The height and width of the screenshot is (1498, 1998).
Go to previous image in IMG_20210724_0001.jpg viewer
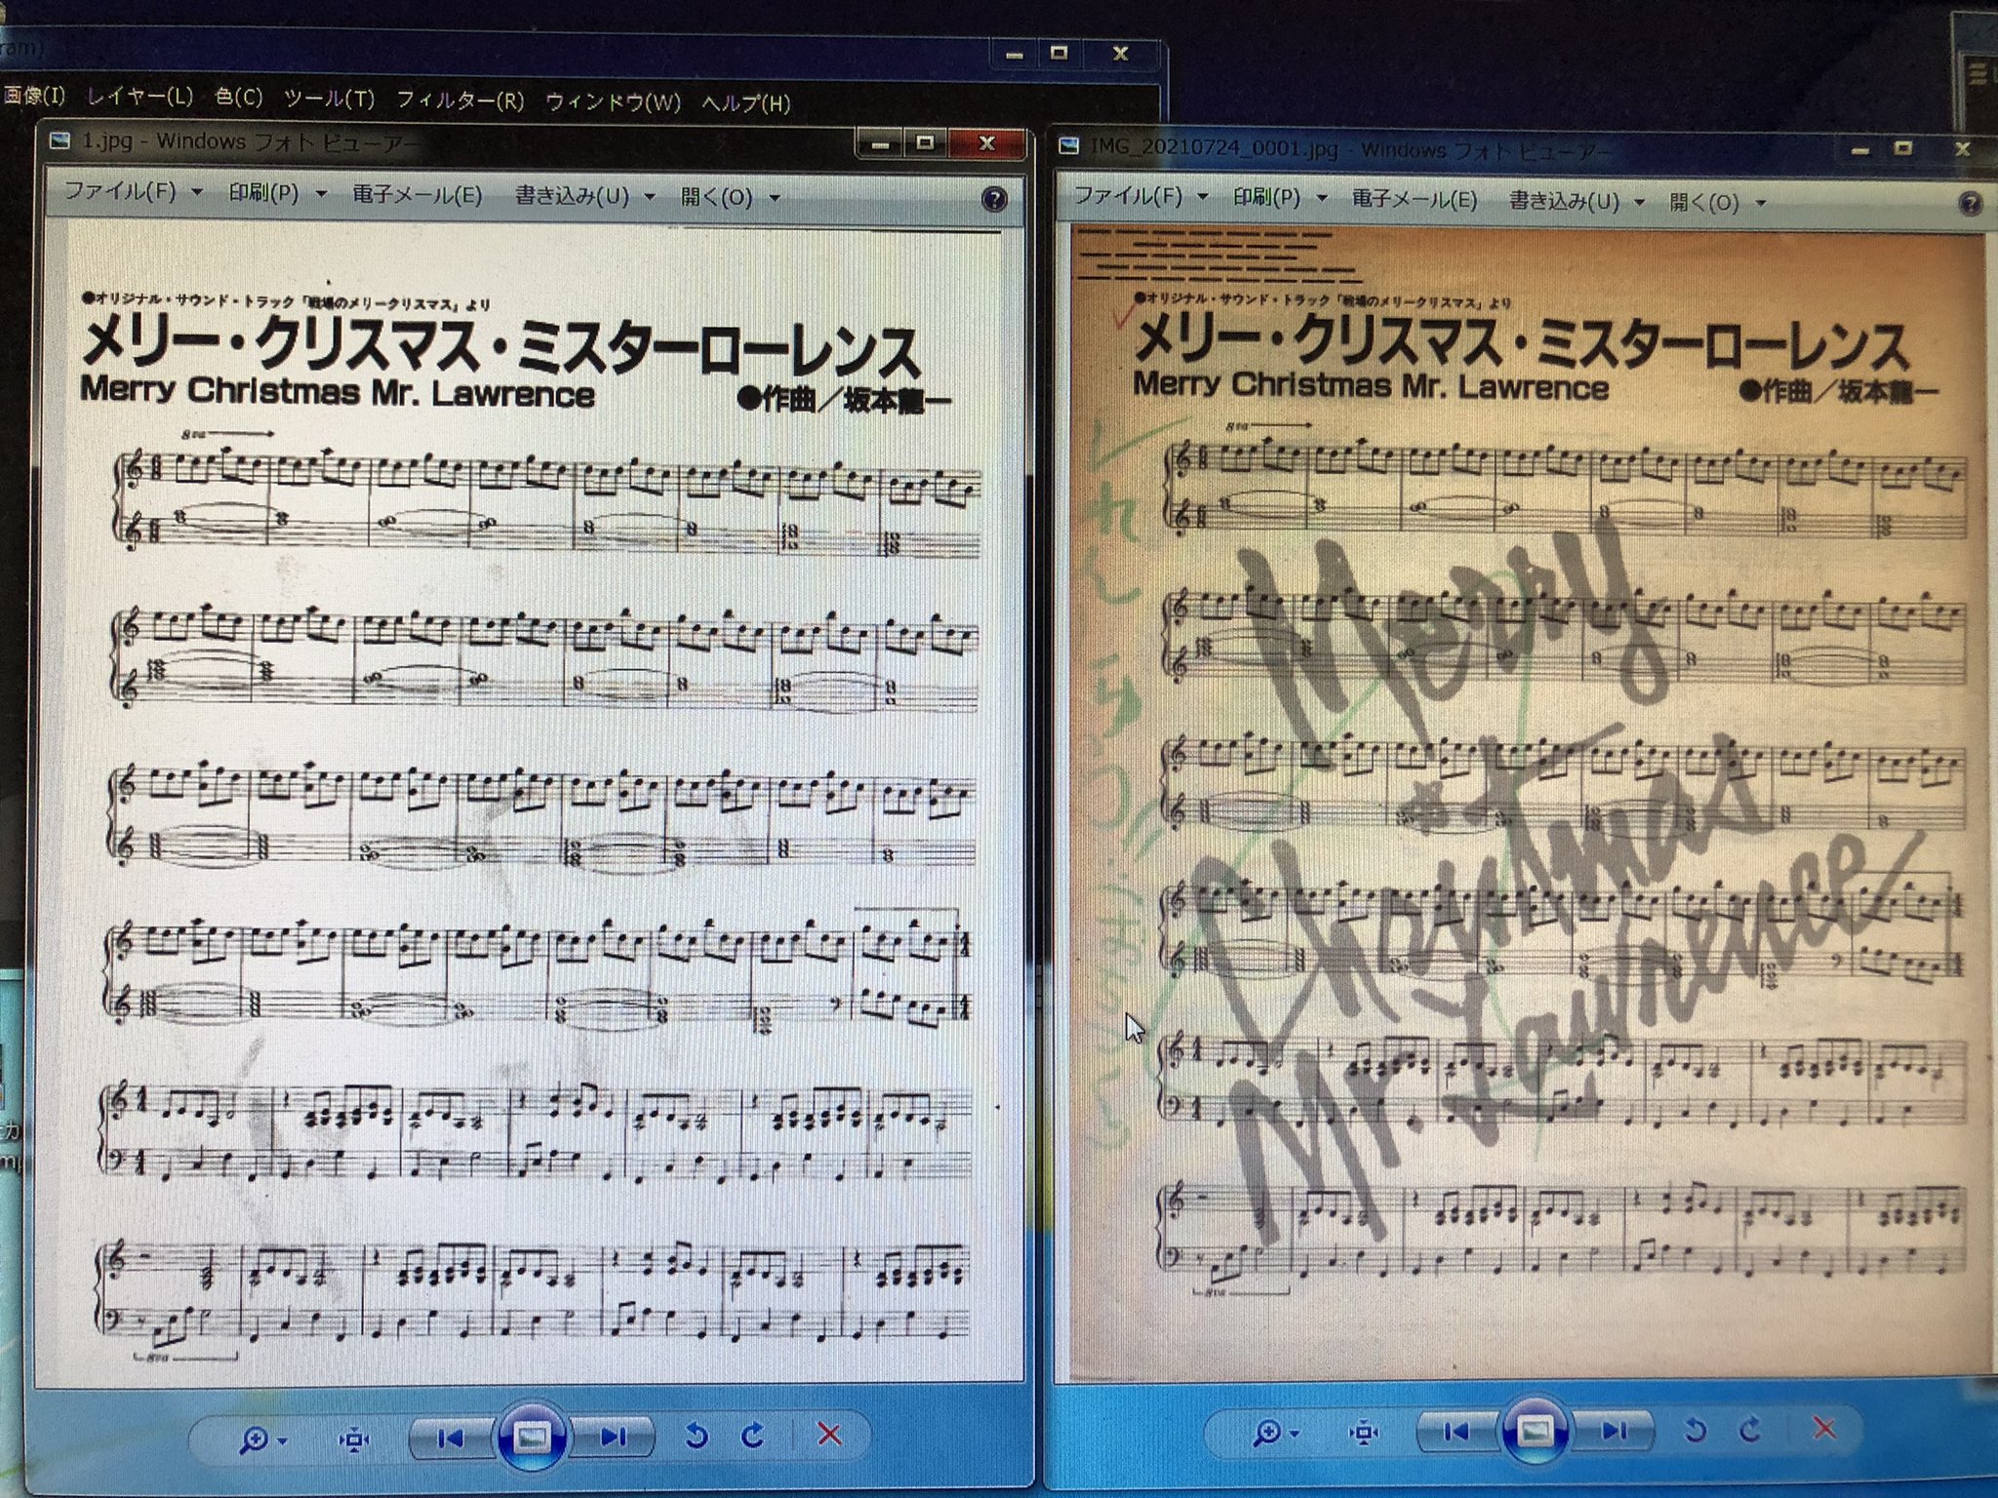1456,1431
